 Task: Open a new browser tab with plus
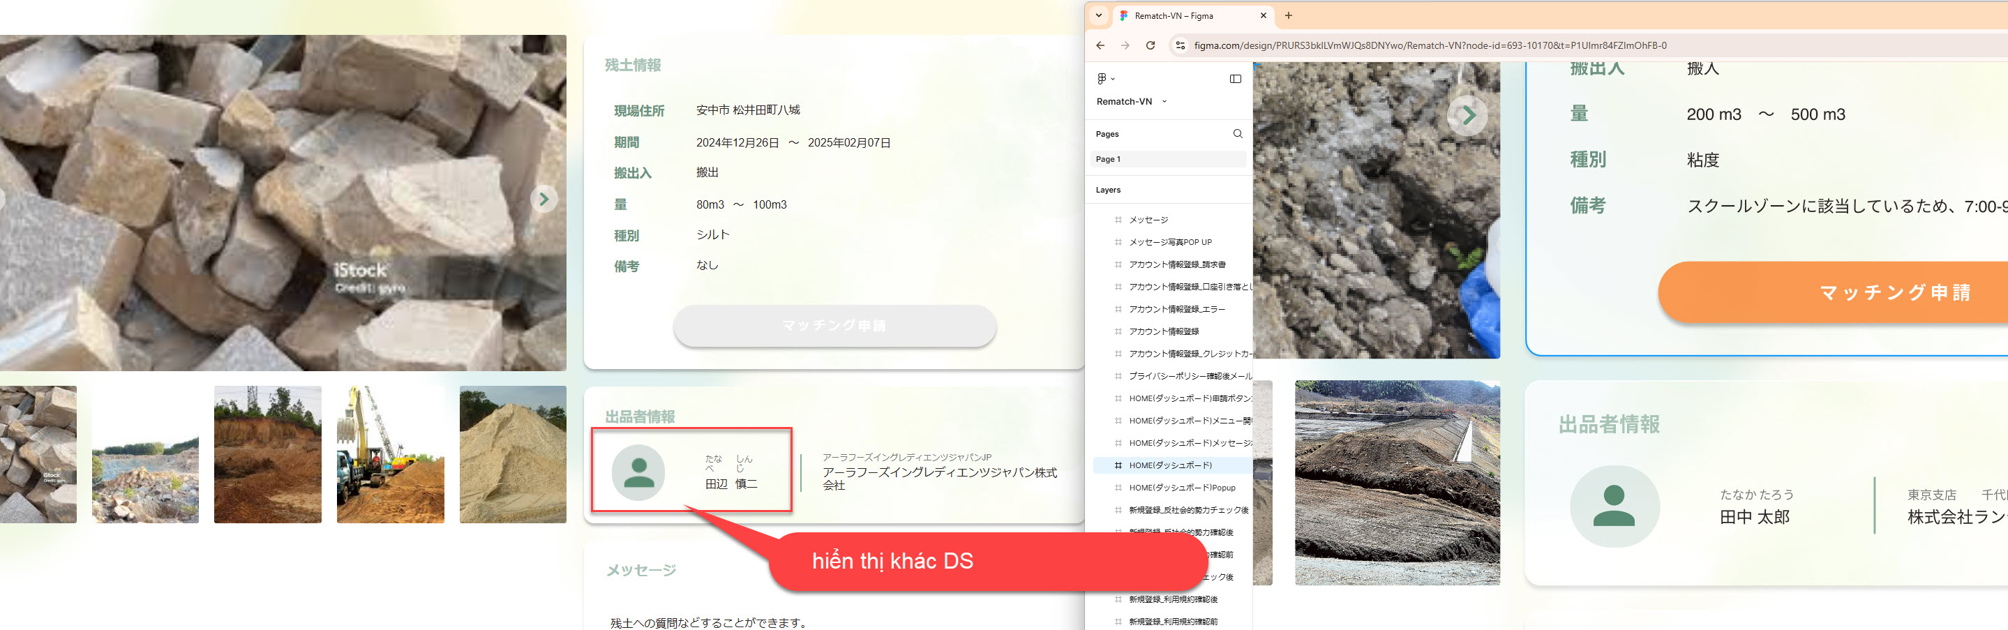(x=1288, y=15)
